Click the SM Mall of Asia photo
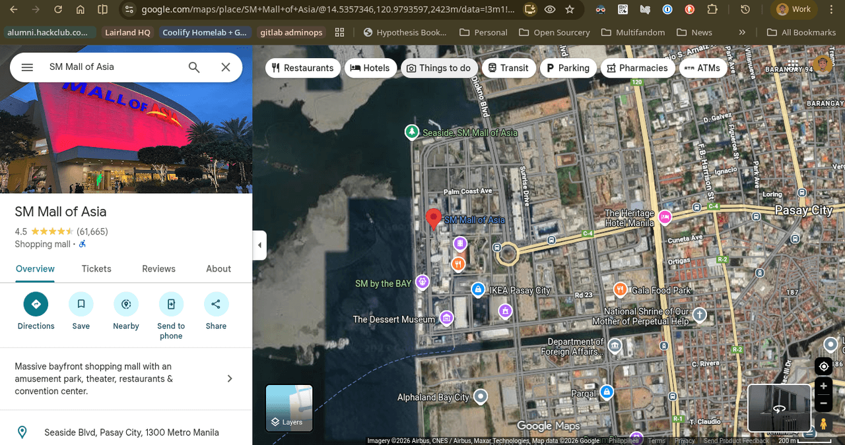The width and height of the screenshot is (845, 445). click(126, 137)
